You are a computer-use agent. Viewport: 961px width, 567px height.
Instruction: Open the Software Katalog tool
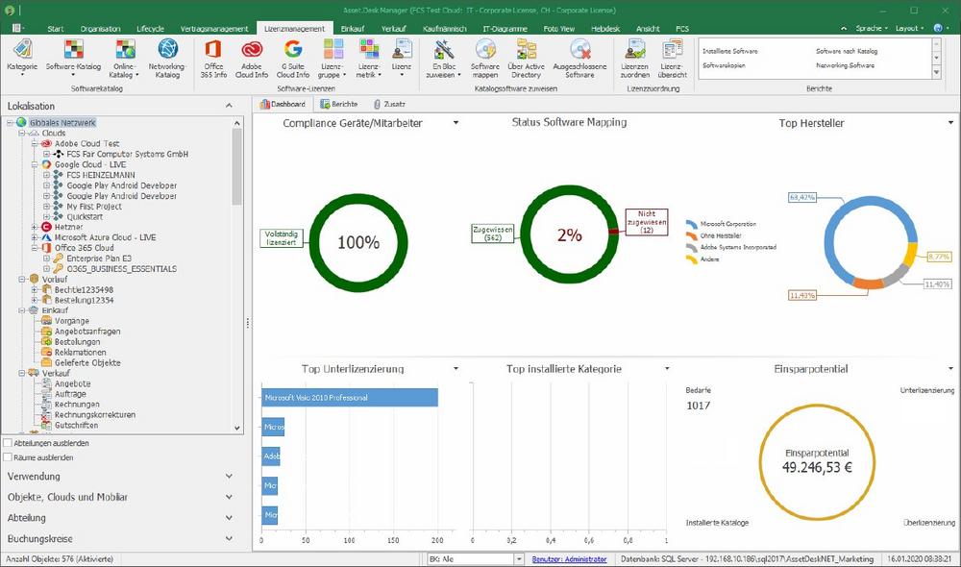tap(74, 58)
